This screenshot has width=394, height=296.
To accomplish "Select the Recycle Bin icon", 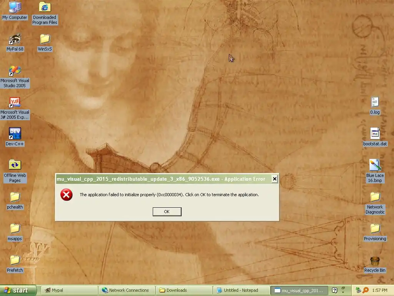I will 375,264.
